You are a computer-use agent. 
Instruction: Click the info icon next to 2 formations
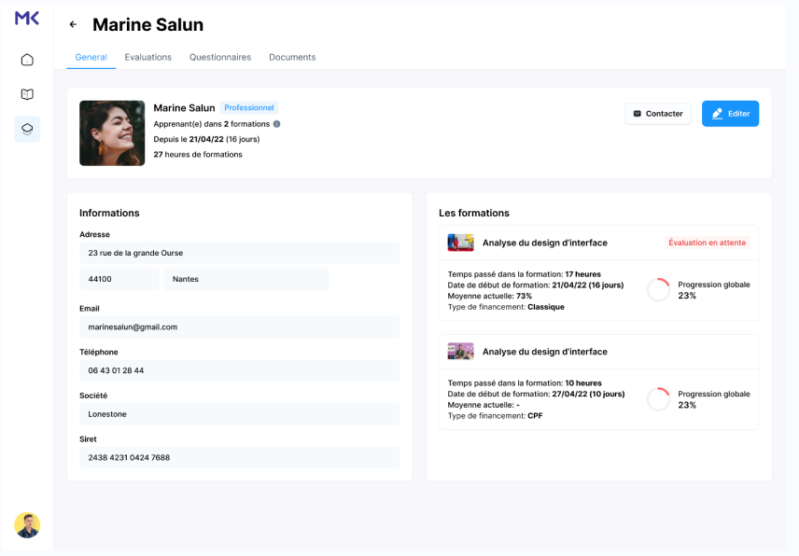(276, 124)
